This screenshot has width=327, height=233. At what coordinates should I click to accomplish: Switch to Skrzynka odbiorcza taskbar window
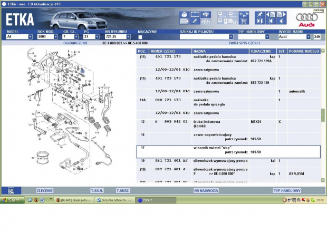(115, 200)
